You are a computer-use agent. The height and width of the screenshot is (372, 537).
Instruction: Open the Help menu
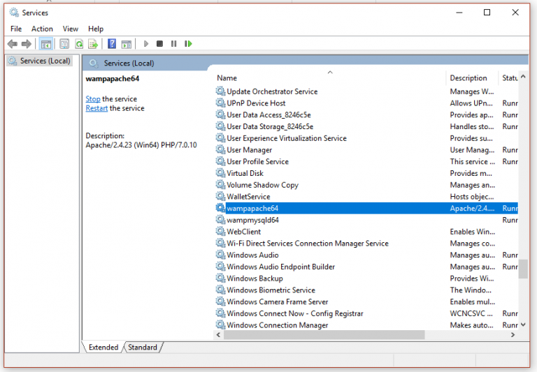click(x=96, y=29)
